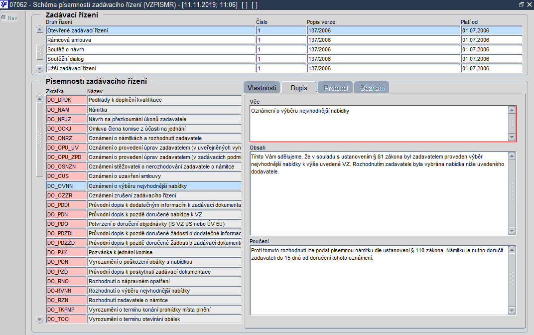
Task: Select row Soutěž o návrh
Action: click(x=150, y=49)
